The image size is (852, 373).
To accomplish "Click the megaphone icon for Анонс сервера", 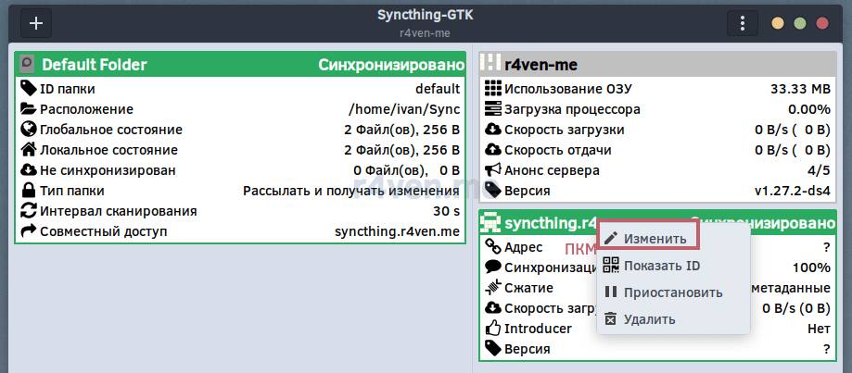I will pos(493,170).
